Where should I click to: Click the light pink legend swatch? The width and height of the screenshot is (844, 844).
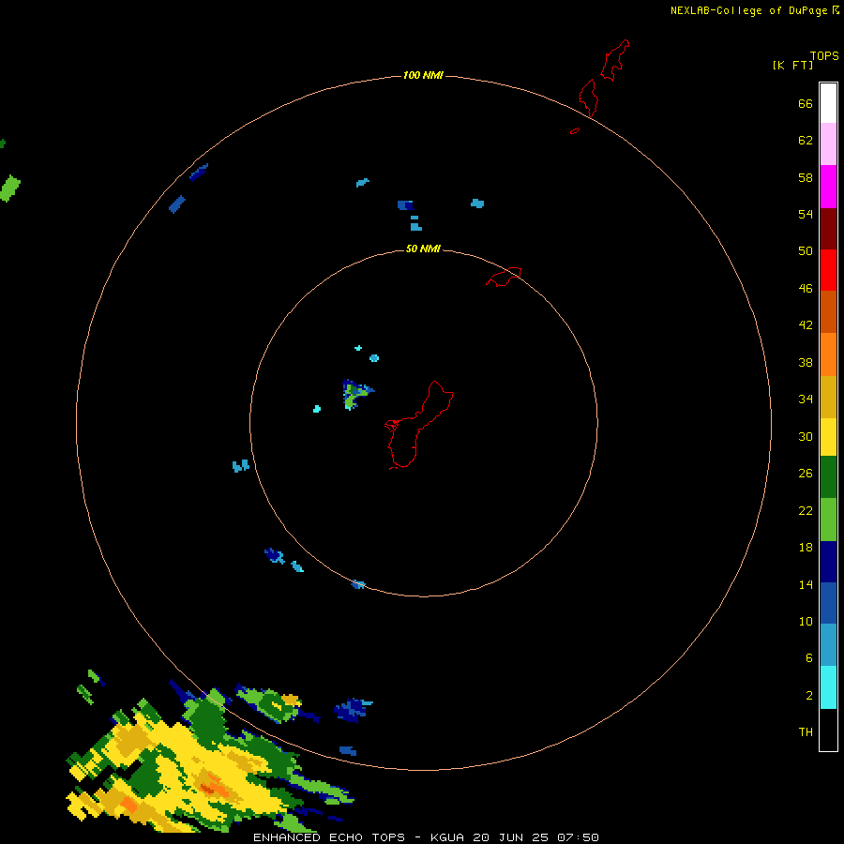(x=828, y=143)
